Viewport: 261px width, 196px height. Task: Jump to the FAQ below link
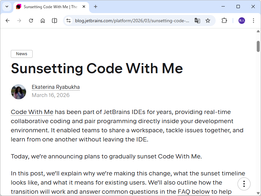pyautogui.click(x=193, y=191)
